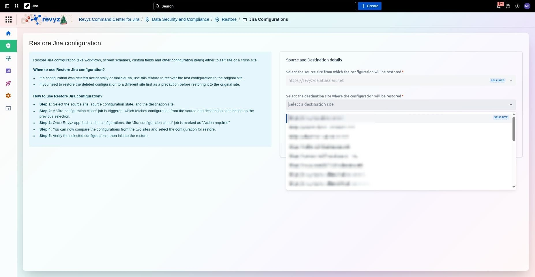Open Jira notifications bell
Screen dimensions: 535x277
click(x=498, y=6)
